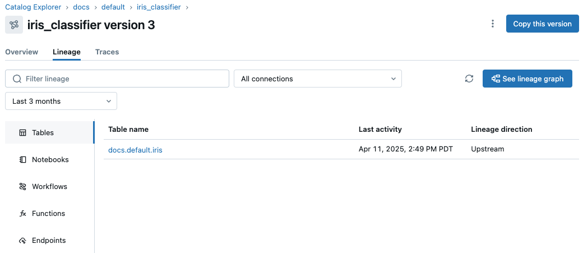Click Copy this version button
The height and width of the screenshot is (253, 583).
point(542,24)
